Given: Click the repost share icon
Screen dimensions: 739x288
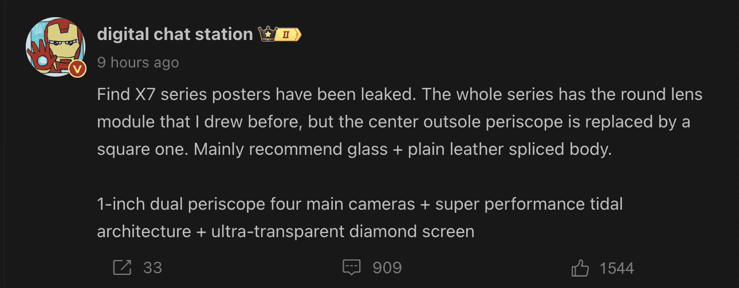Looking at the screenshot, I should pyautogui.click(x=123, y=267).
